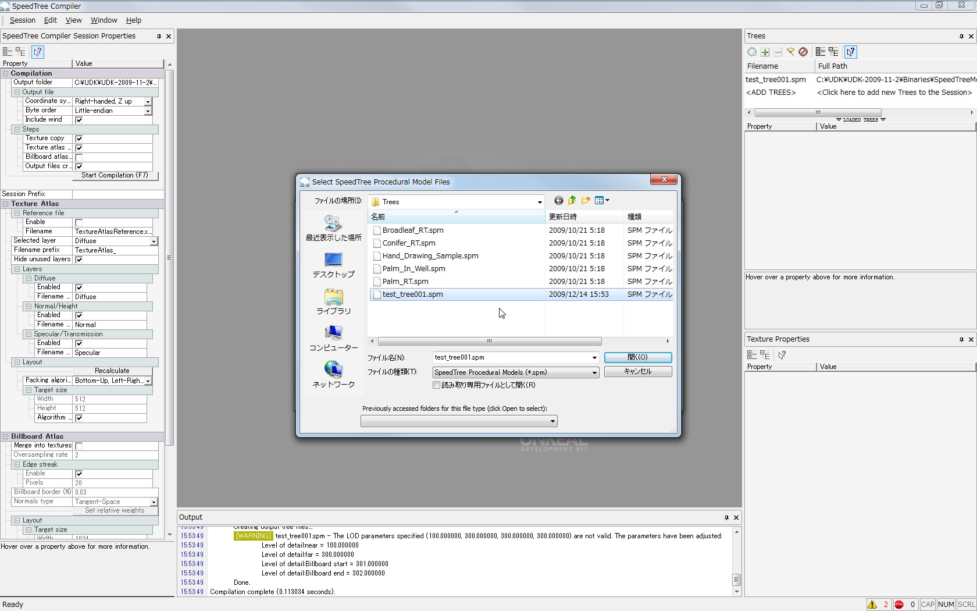
Task: Create a new folder in the file dialog
Action: click(586, 201)
